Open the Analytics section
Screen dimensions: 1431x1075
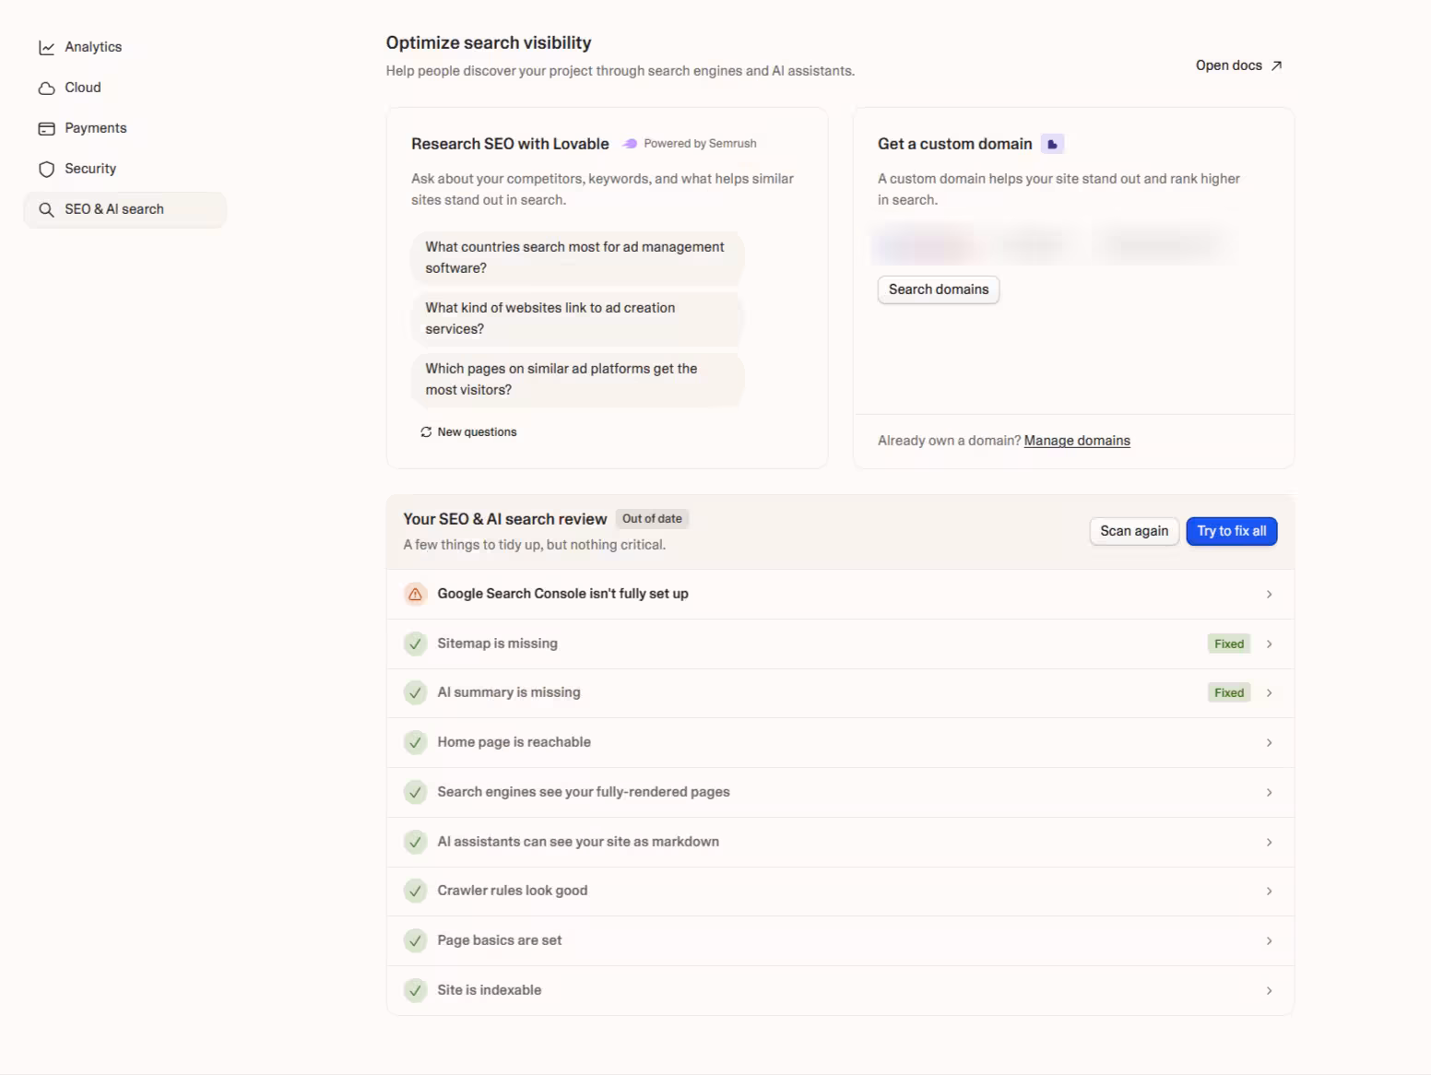124,47
